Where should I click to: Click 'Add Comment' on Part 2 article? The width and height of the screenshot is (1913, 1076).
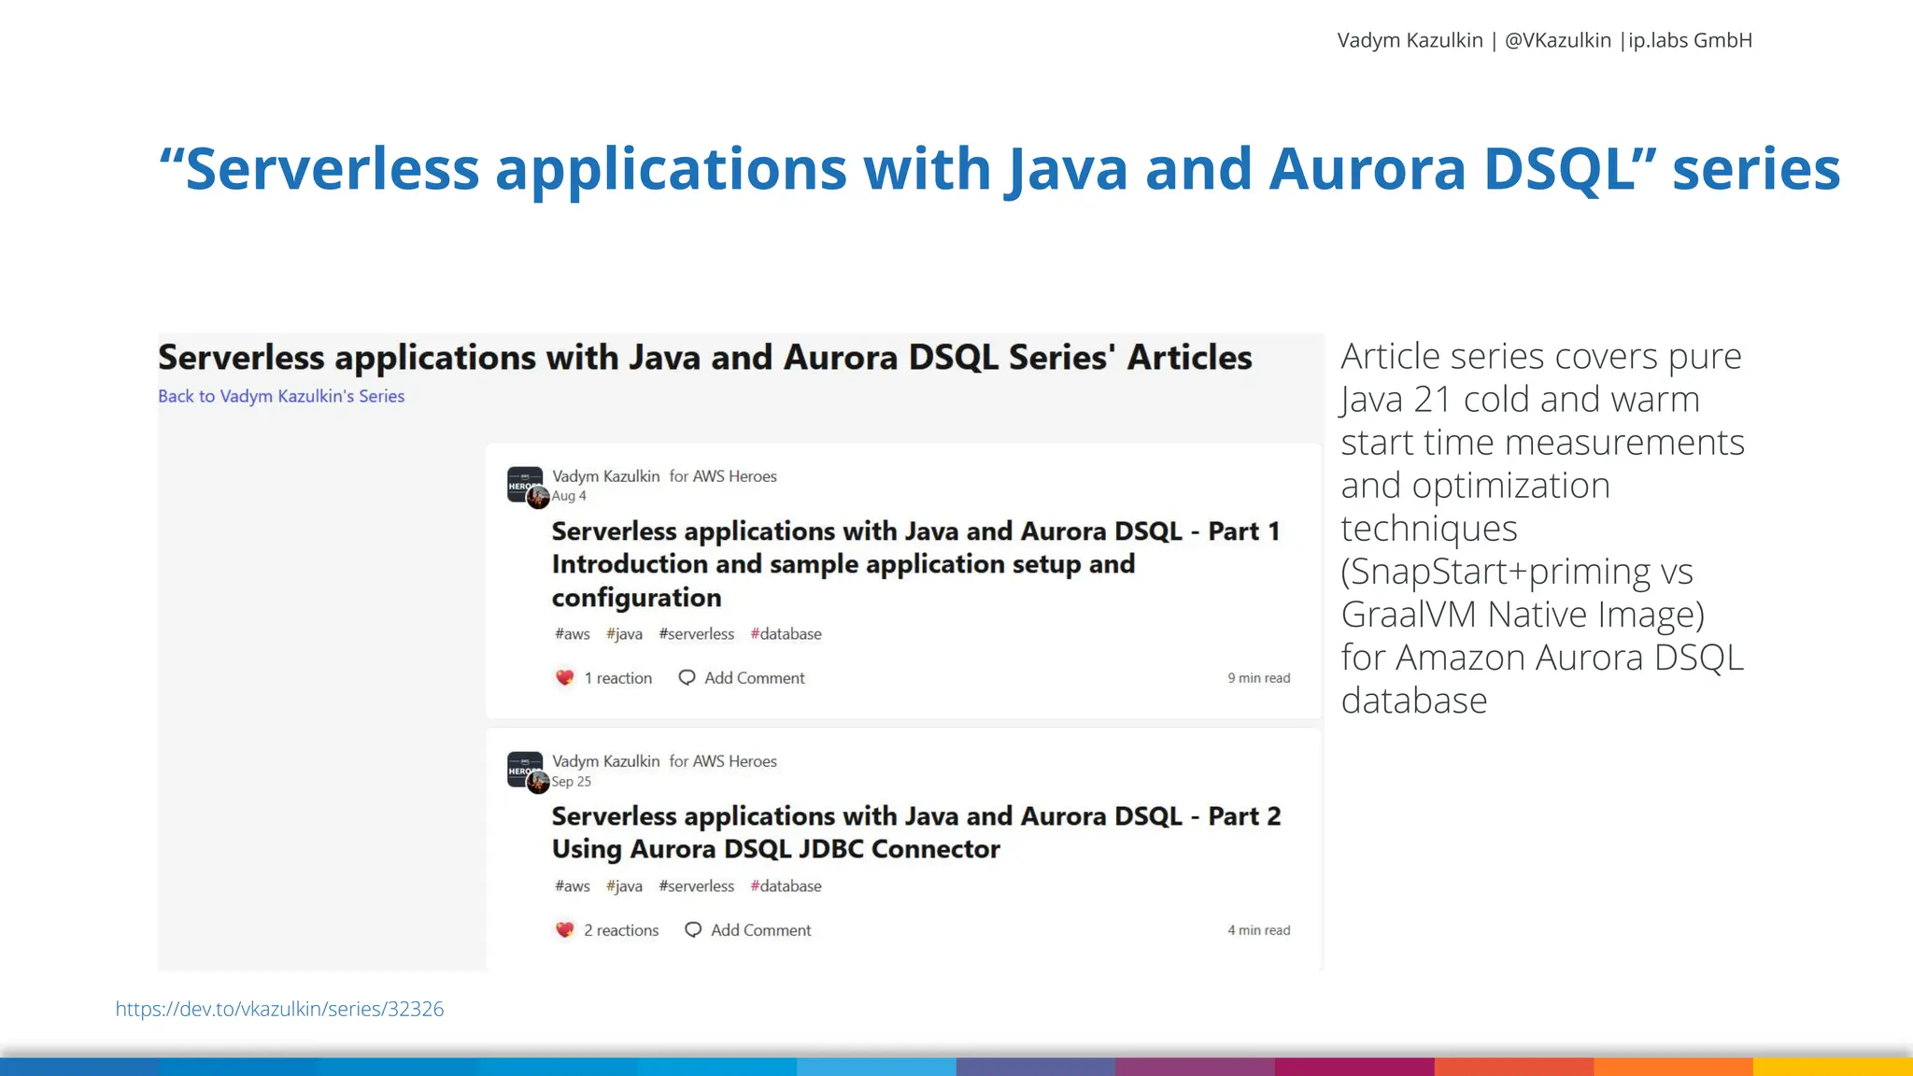(x=760, y=930)
